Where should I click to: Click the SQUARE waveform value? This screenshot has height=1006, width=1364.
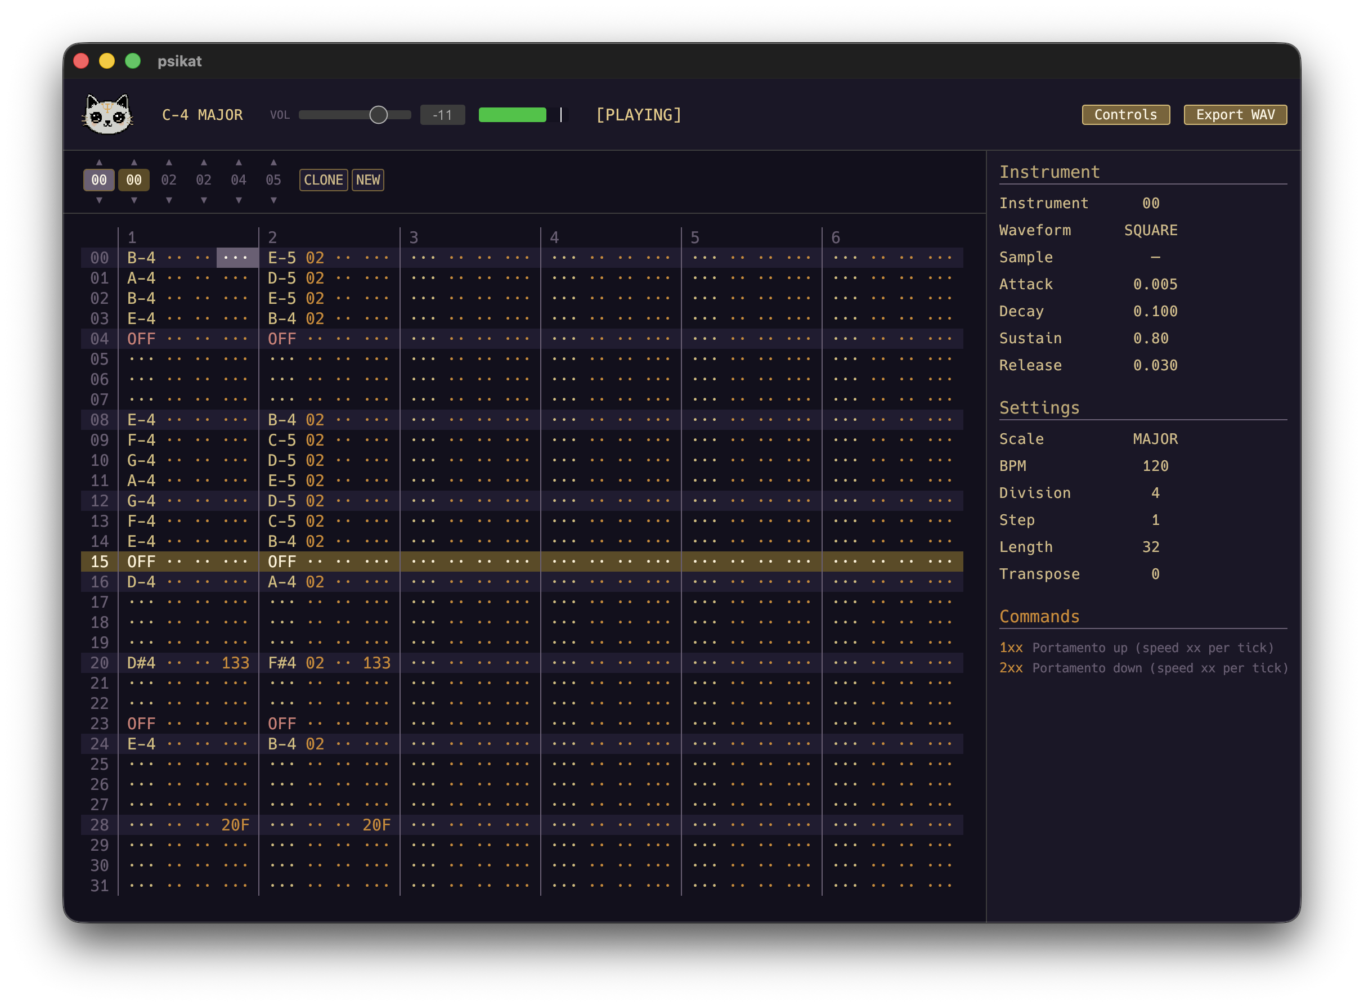pyautogui.click(x=1150, y=230)
